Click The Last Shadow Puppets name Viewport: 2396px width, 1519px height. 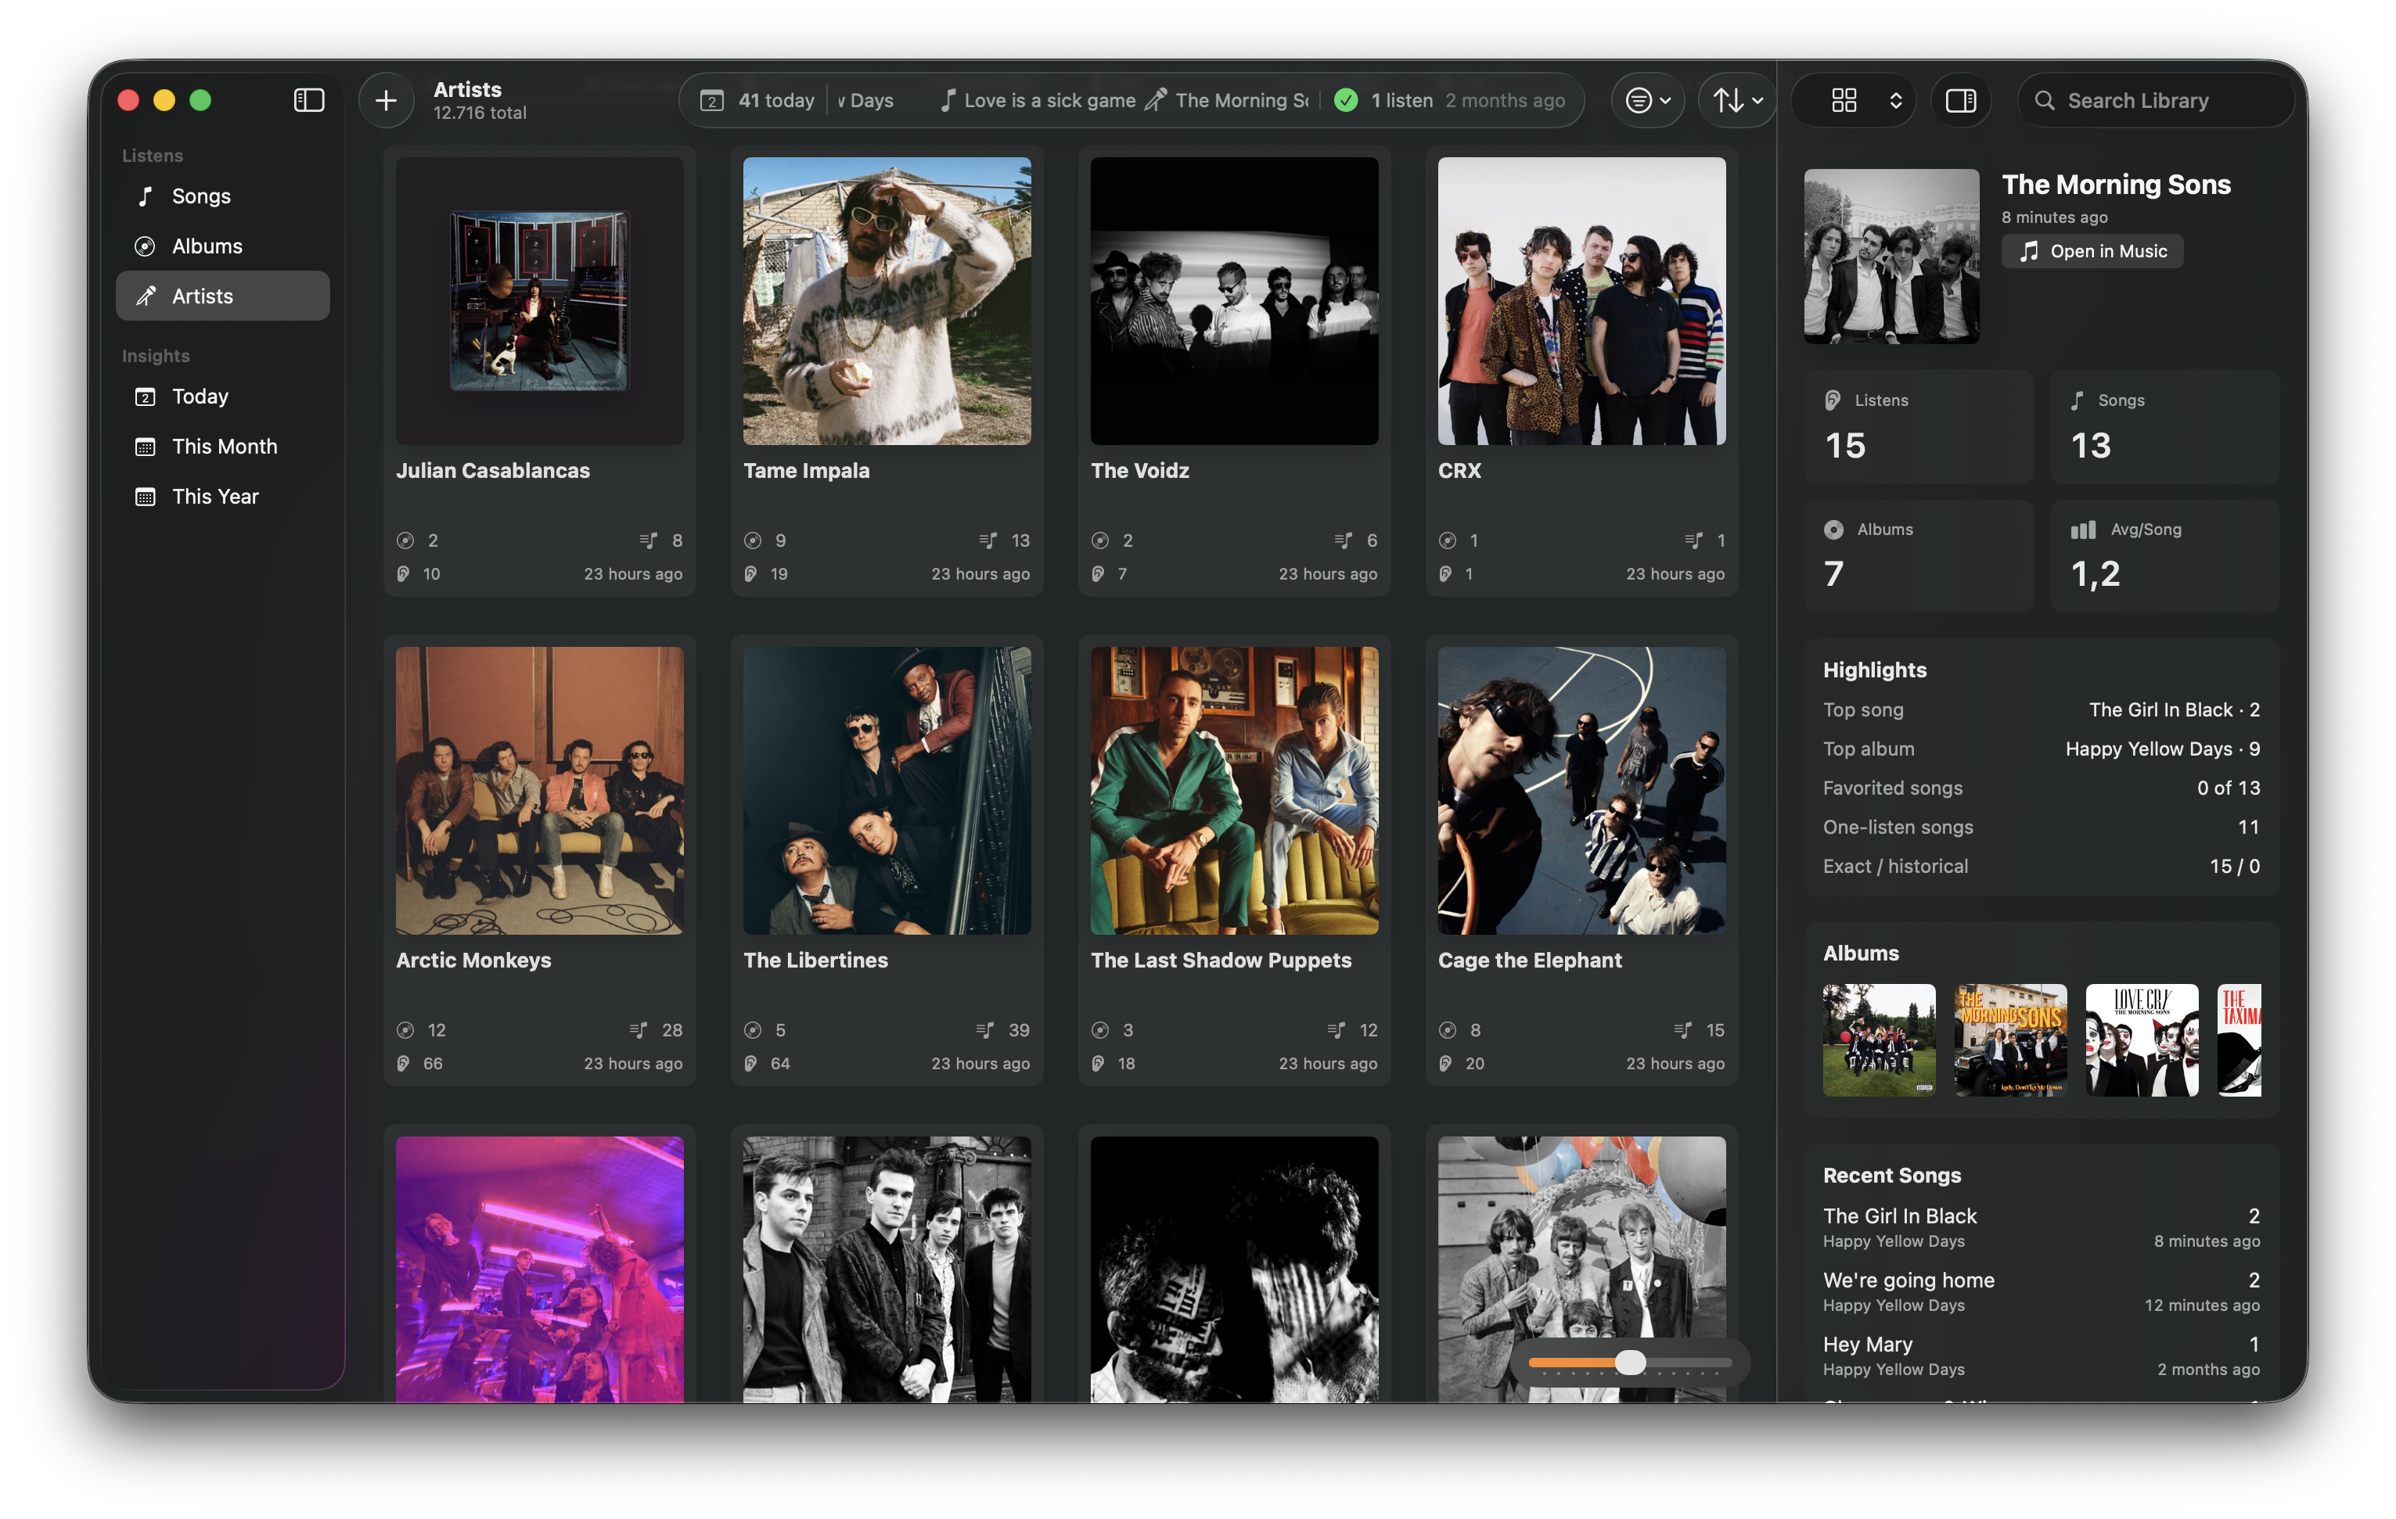click(x=1221, y=960)
